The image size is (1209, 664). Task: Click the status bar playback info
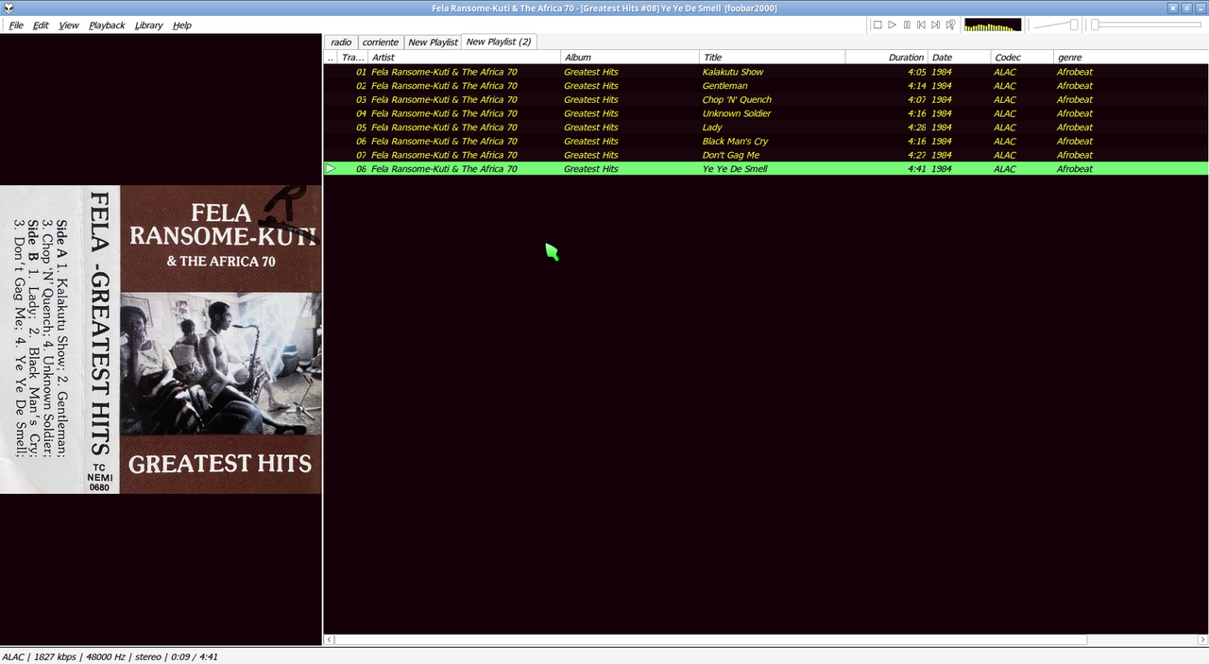point(110,656)
